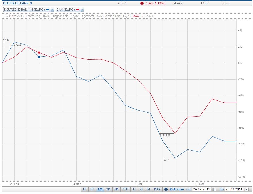
Task: Open the calendar picker beside the von date
Action: click(x=214, y=189)
